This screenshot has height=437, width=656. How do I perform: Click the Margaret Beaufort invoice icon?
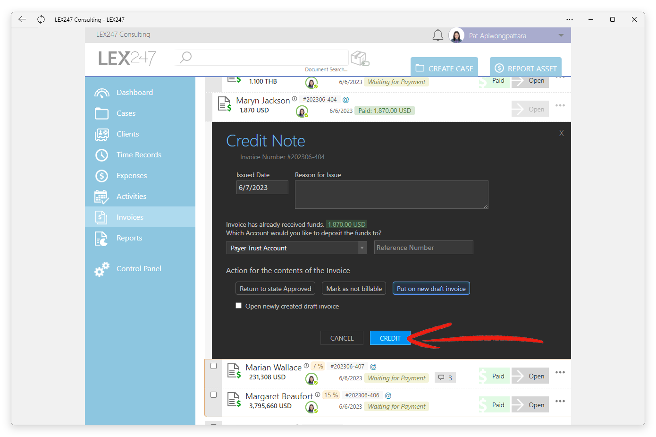(x=234, y=400)
